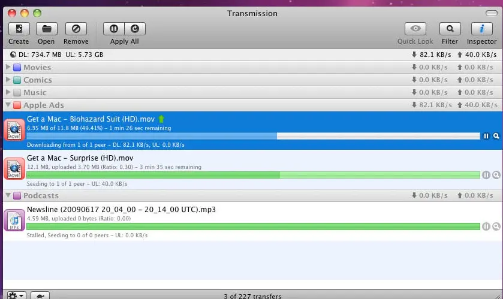Click 'Downloading from 1 of 1 peer' status
This screenshot has height=299, width=503.
[67, 145]
